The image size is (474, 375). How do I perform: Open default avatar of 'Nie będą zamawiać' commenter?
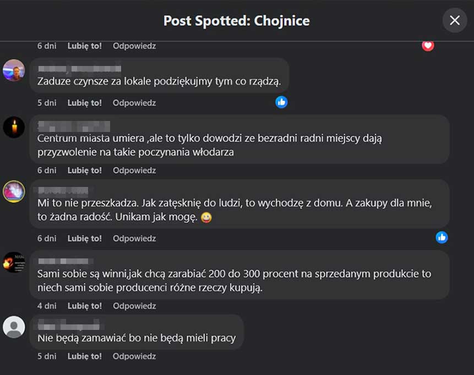(x=14, y=327)
